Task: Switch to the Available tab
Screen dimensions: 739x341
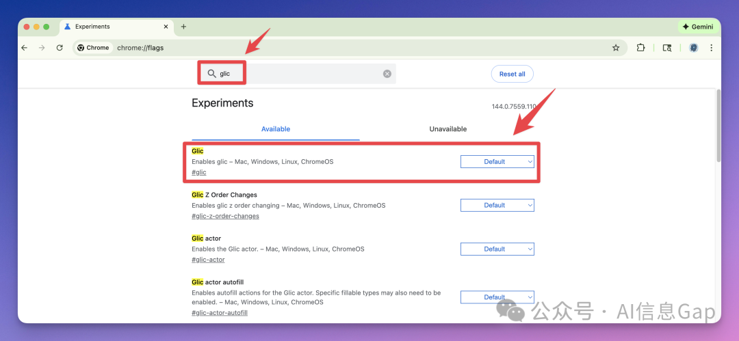Action: coord(276,129)
